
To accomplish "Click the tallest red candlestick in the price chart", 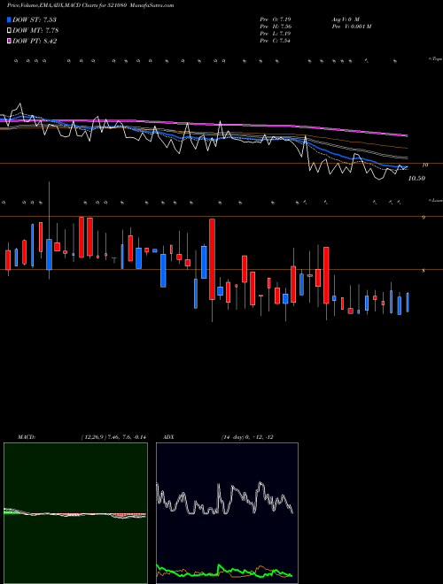I will click(212, 259).
